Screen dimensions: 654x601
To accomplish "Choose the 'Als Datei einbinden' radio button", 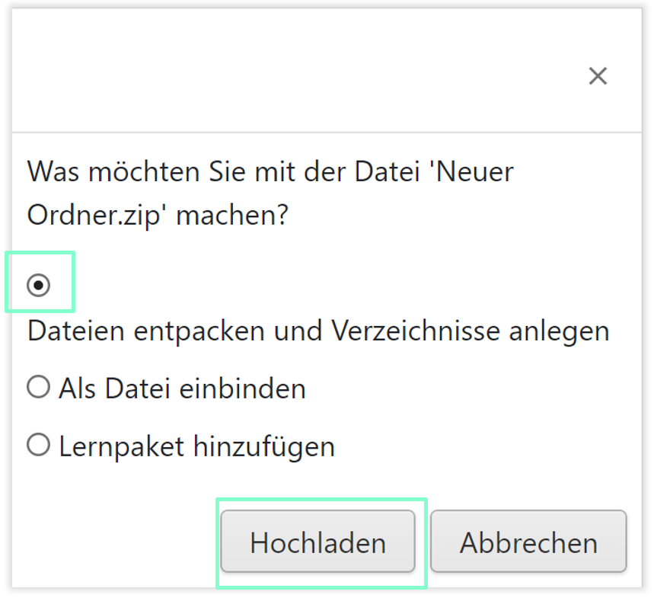I will 38,388.
